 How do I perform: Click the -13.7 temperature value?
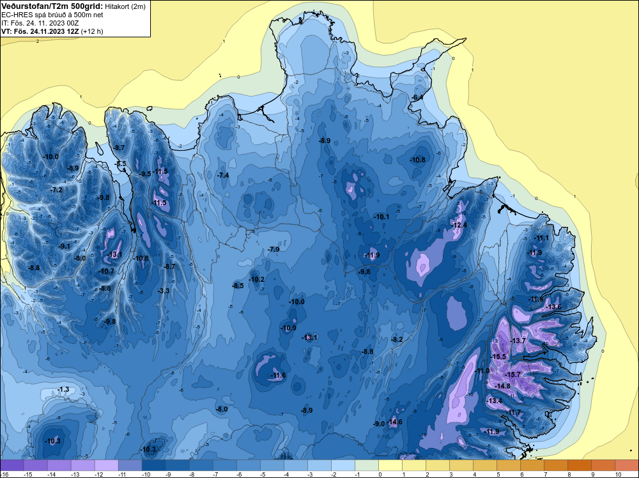[518, 341]
